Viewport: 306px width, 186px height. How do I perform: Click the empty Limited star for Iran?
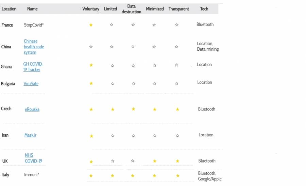pos(113,136)
